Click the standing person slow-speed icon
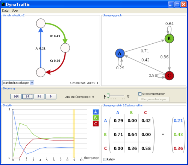Screen dimensions: 188x165 pyautogui.click(x=105, y=97)
